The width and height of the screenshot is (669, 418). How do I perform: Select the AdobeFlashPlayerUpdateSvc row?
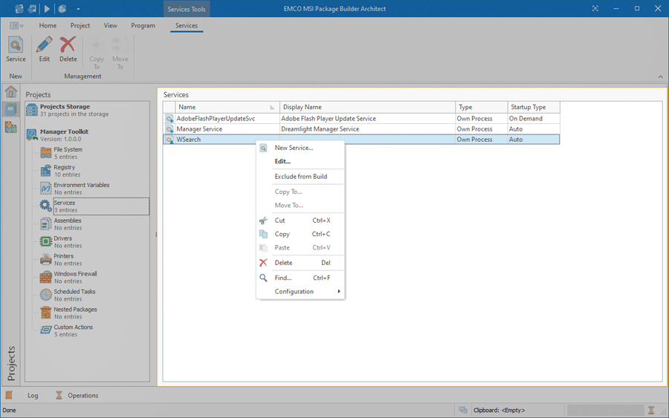[361, 119]
